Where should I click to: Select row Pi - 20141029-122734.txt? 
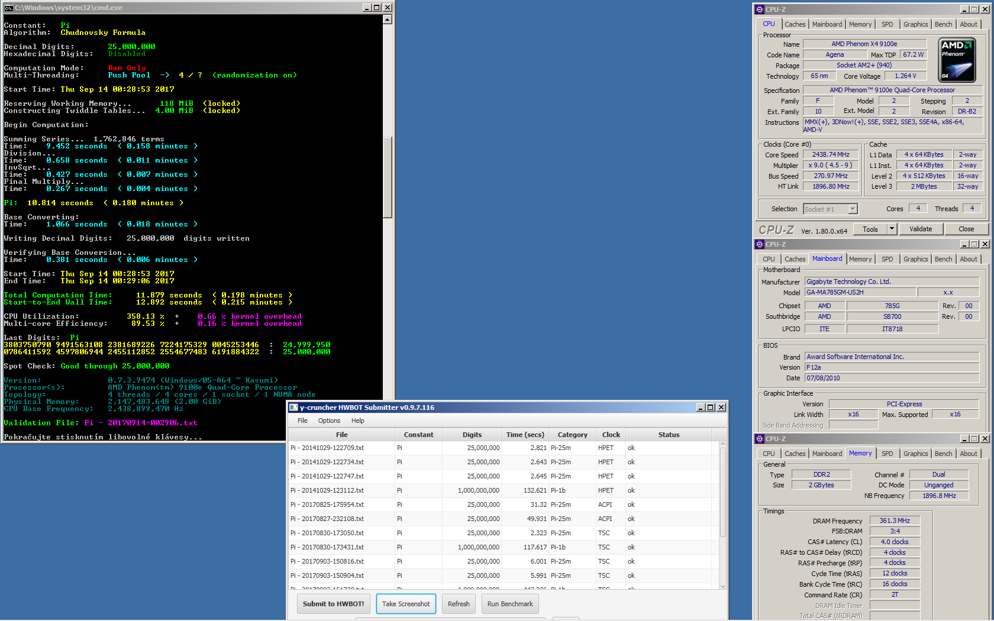point(504,462)
